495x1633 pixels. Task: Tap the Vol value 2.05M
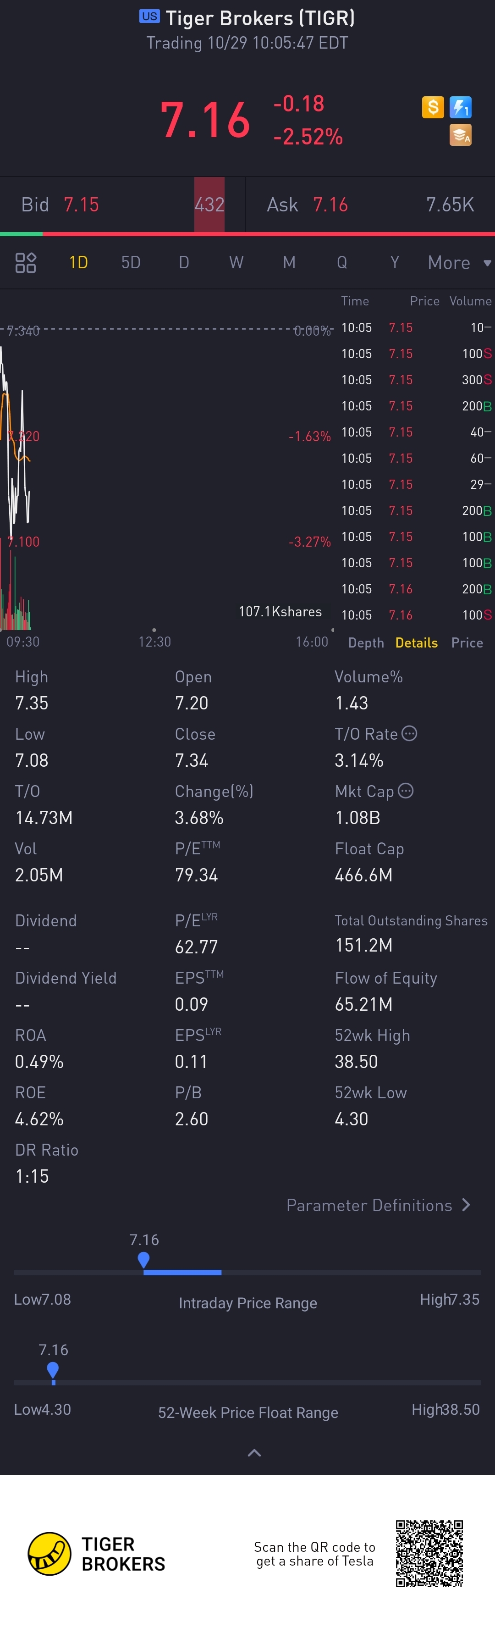coord(38,875)
